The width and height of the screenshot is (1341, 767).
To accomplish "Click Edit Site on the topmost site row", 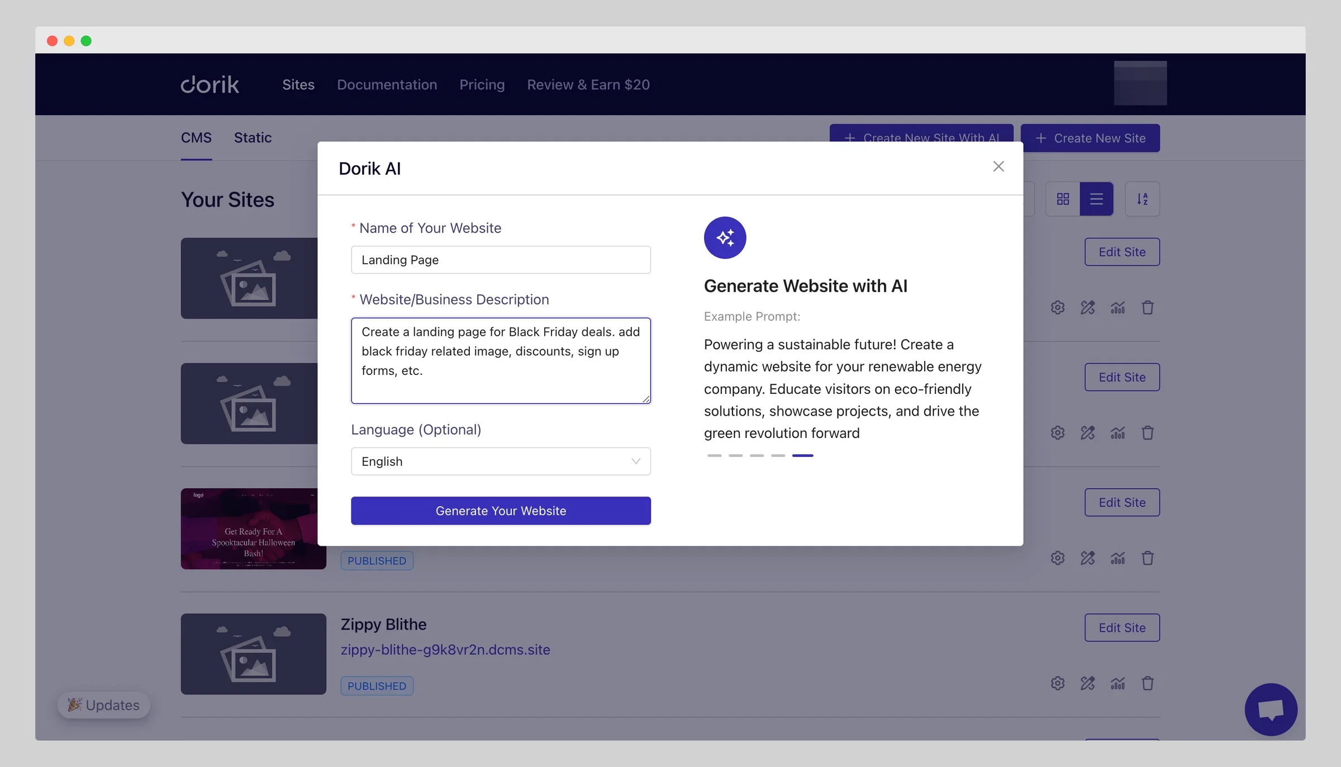I will point(1122,252).
